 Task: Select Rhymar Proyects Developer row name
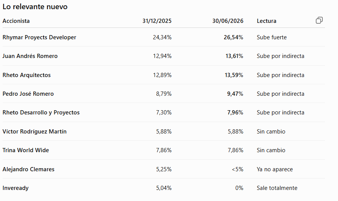click(39, 37)
